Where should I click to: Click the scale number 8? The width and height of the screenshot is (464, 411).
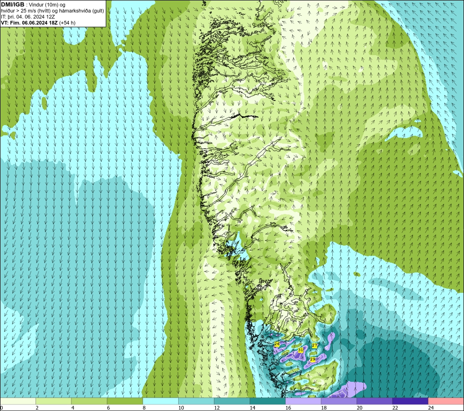tap(144, 408)
